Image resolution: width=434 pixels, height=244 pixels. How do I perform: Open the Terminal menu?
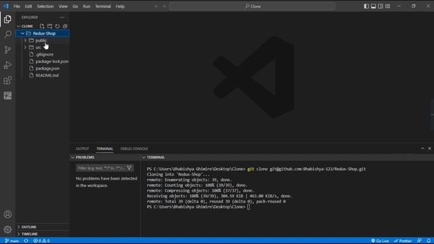pos(102,6)
